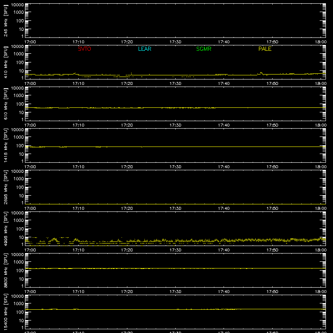This screenshot has height=333, width=333.
Task: Click the 8800 MHz [SFU] axis label
Action: coord(6,270)
